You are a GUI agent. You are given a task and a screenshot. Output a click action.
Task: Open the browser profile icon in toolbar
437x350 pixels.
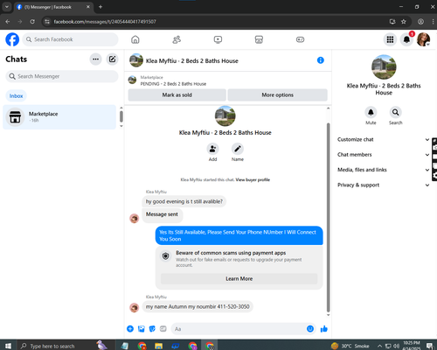(420, 22)
